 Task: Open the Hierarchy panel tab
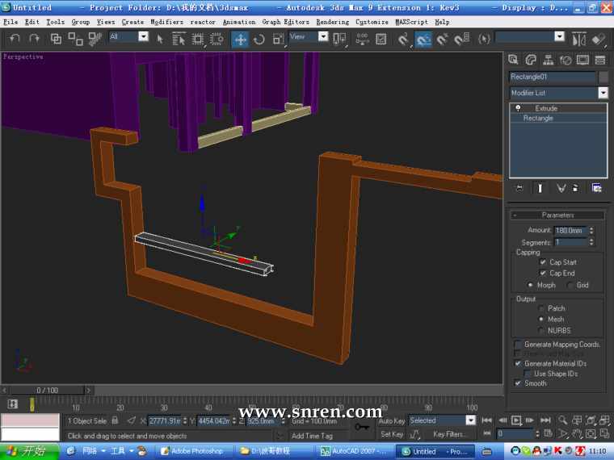pos(548,60)
